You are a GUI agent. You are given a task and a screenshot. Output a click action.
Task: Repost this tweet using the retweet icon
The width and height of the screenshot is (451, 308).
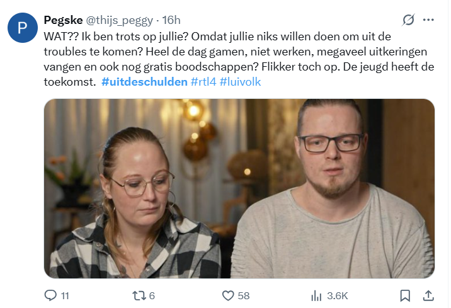tap(139, 295)
